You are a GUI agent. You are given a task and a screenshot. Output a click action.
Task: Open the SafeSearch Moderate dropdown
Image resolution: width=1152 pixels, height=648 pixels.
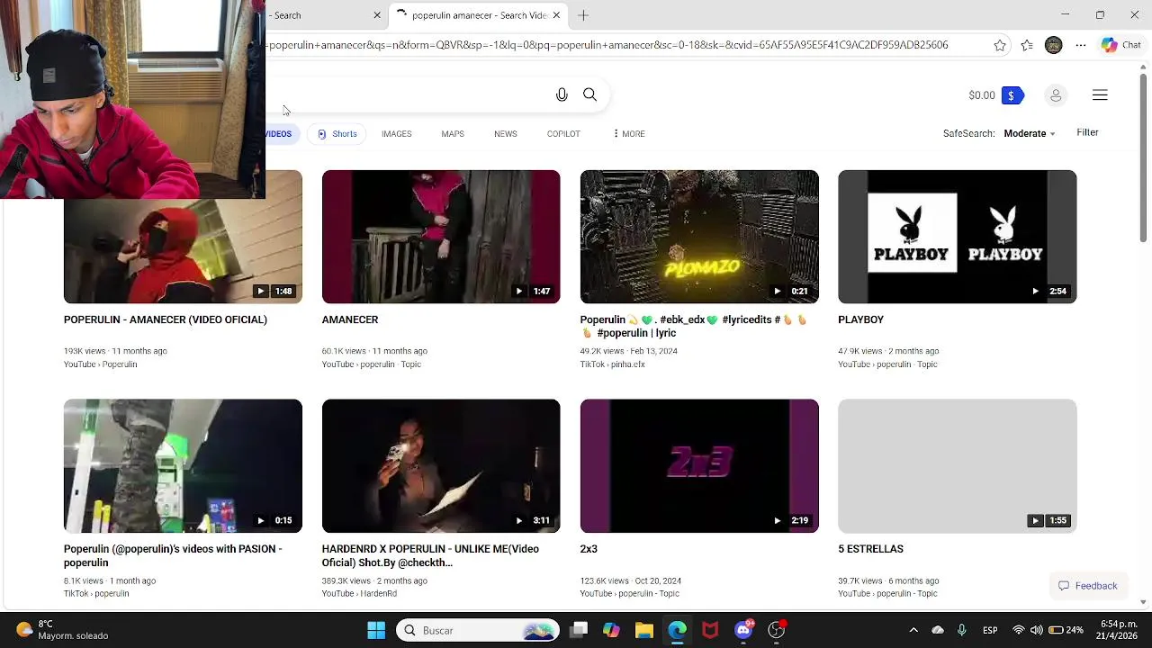click(1030, 133)
